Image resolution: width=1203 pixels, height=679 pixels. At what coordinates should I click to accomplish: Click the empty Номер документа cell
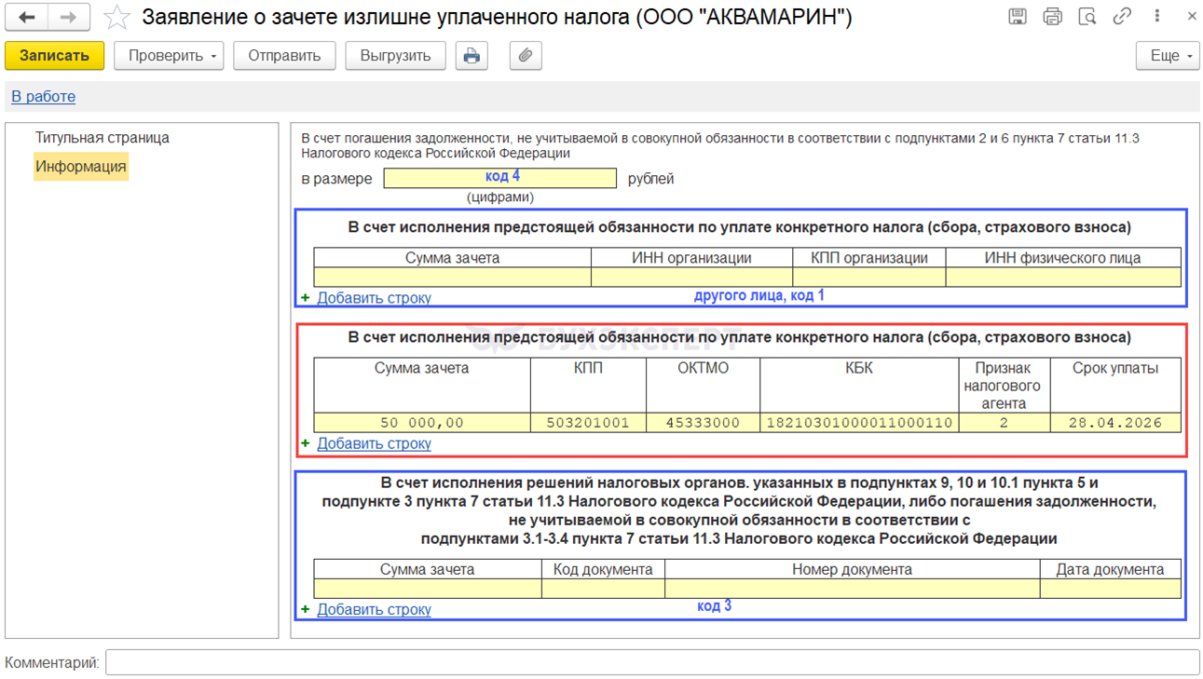pyautogui.click(x=853, y=588)
